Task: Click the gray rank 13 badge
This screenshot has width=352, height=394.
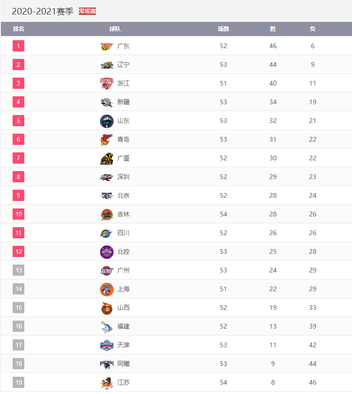Action: pyautogui.click(x=19, y=270)
